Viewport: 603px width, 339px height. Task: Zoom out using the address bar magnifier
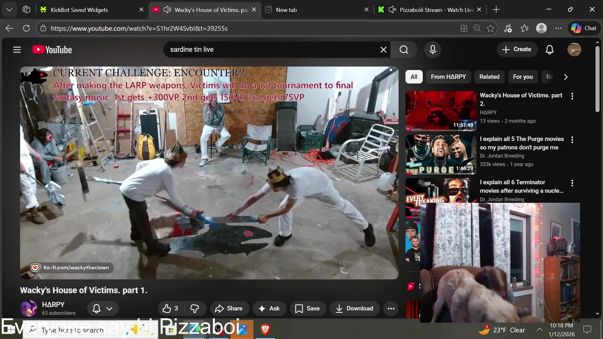pos(477,28)
